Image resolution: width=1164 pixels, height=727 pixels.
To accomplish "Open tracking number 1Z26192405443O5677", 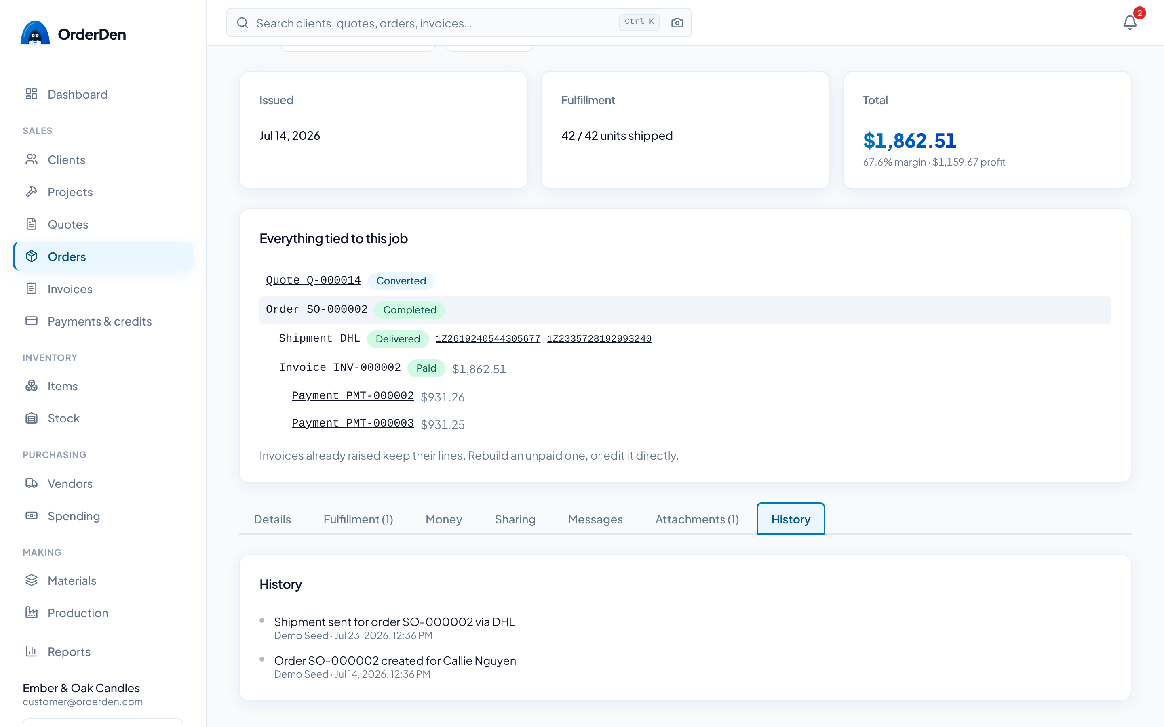I will (x=488, y=338).
